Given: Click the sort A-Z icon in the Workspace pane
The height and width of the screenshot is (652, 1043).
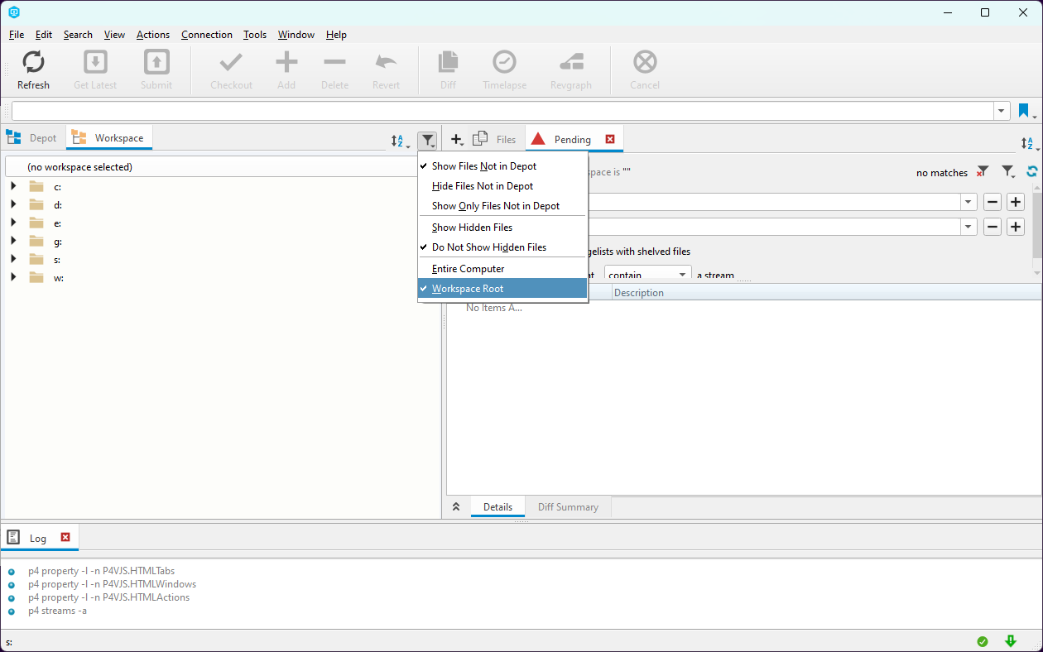Looking at the screenshot, I should 399,141.
